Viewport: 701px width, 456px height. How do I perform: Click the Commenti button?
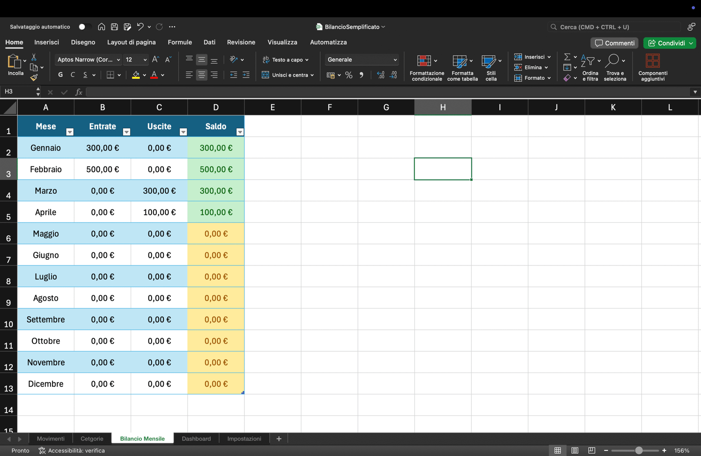click(x=614, y=43)
